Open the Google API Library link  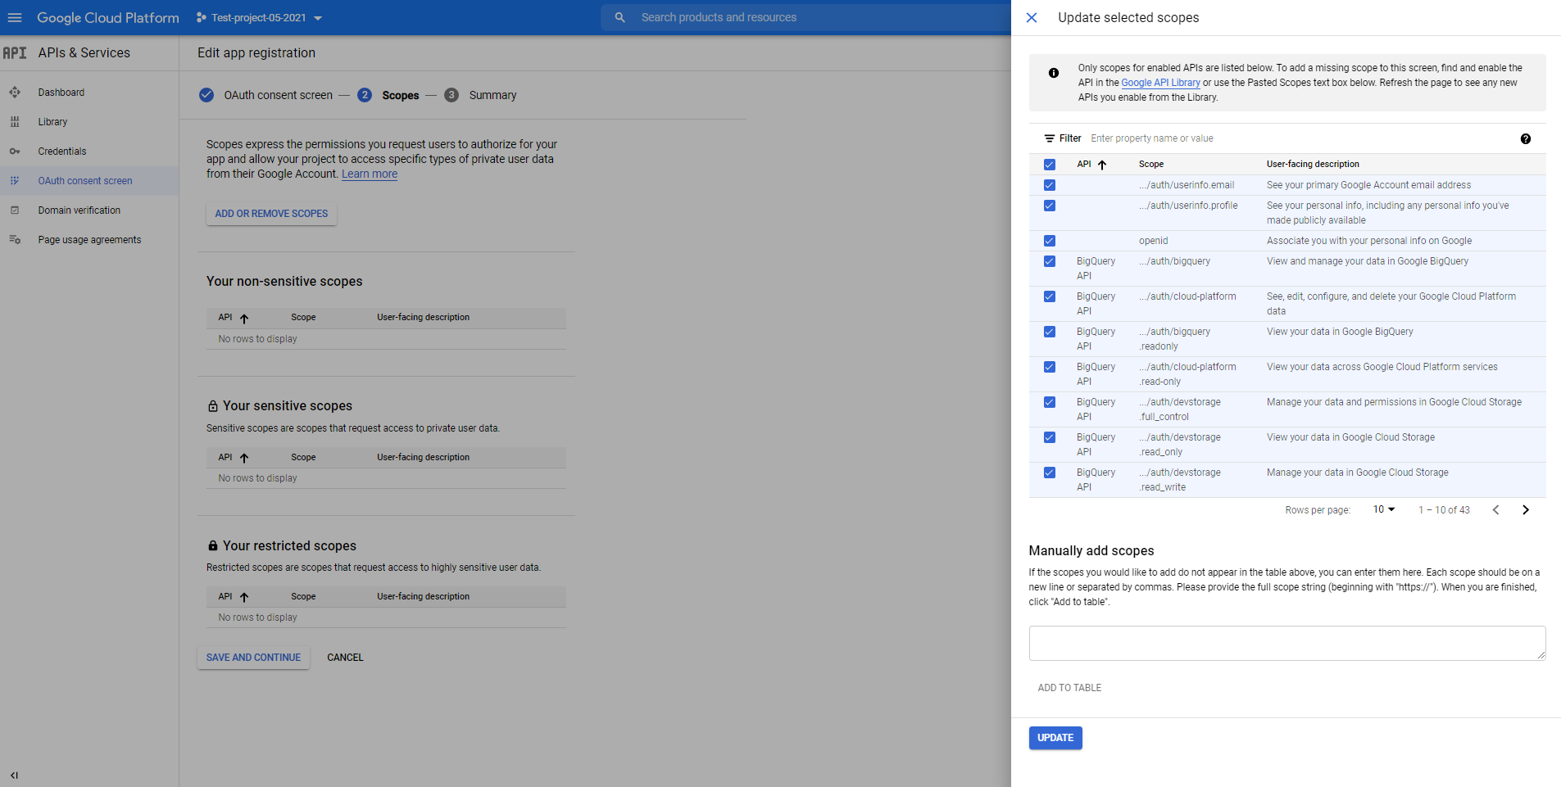[1160, 83]
